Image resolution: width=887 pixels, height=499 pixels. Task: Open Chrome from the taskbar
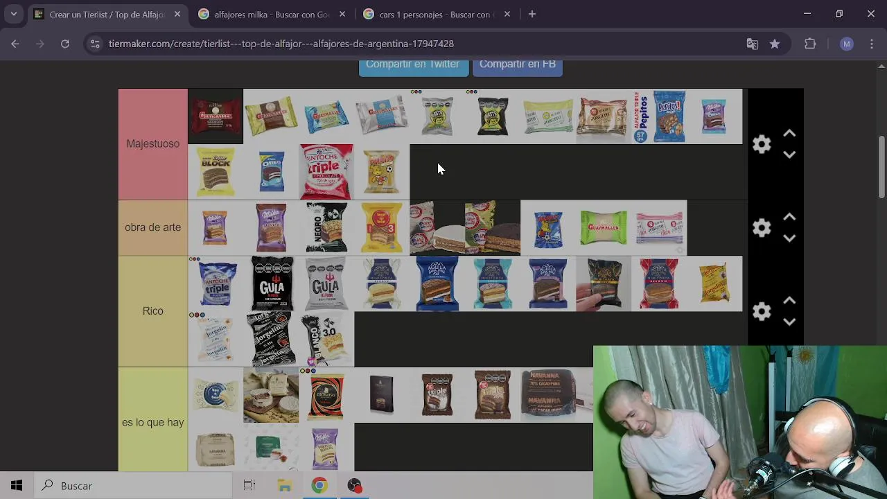pos(319,486)
